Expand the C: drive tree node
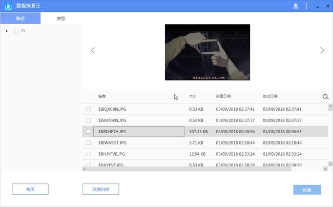 coord(7,31)
